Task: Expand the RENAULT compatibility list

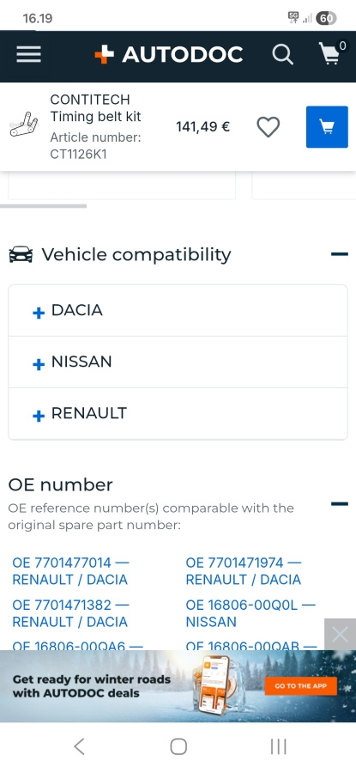Action: tap(178, 414)
